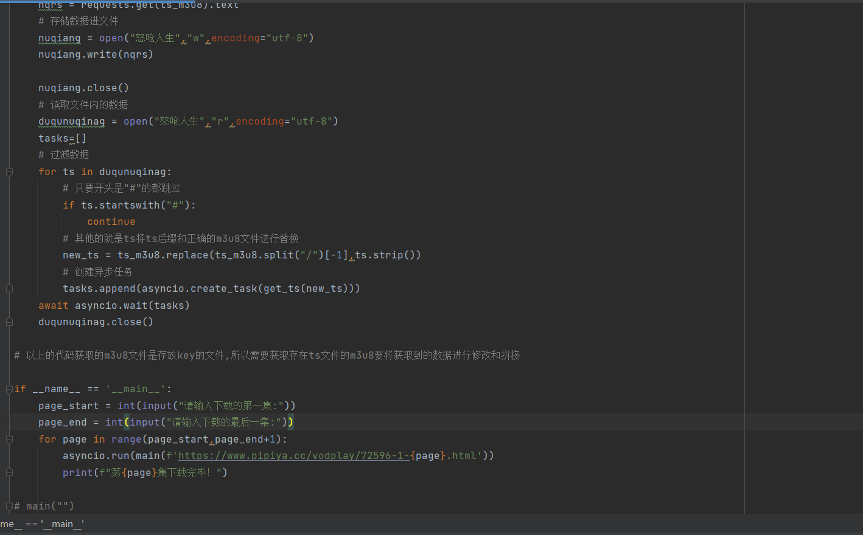Click fold end marker beside print line
Viewport: 863px width, 535px height.
click(9, 472)
